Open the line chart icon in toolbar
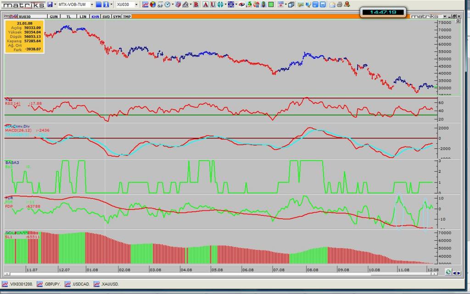470x294 pixels. click(145, 5)
